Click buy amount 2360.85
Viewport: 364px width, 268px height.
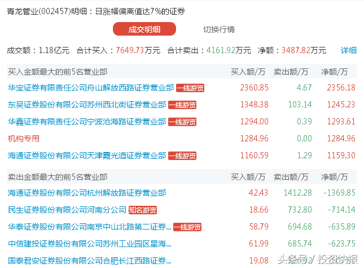pyautogui.click(x=254, y=88)
